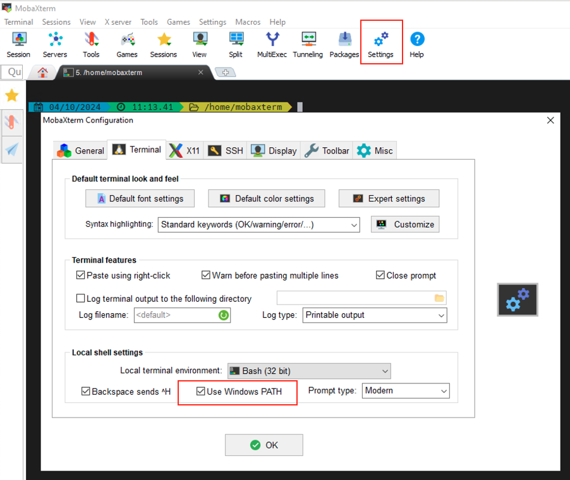The image size is (570, 480).
Task: Open Default color settings
Action: 266,198
